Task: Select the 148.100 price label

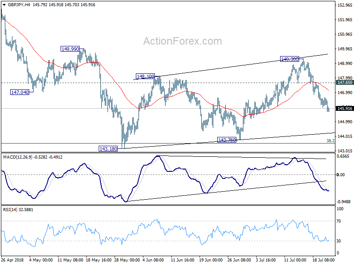Action: point(146,76)
